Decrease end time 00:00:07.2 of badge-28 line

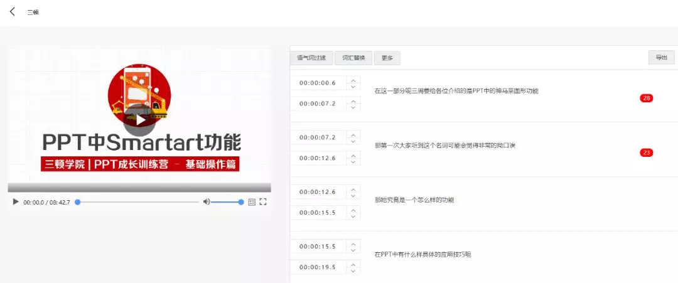pos(353,107)
